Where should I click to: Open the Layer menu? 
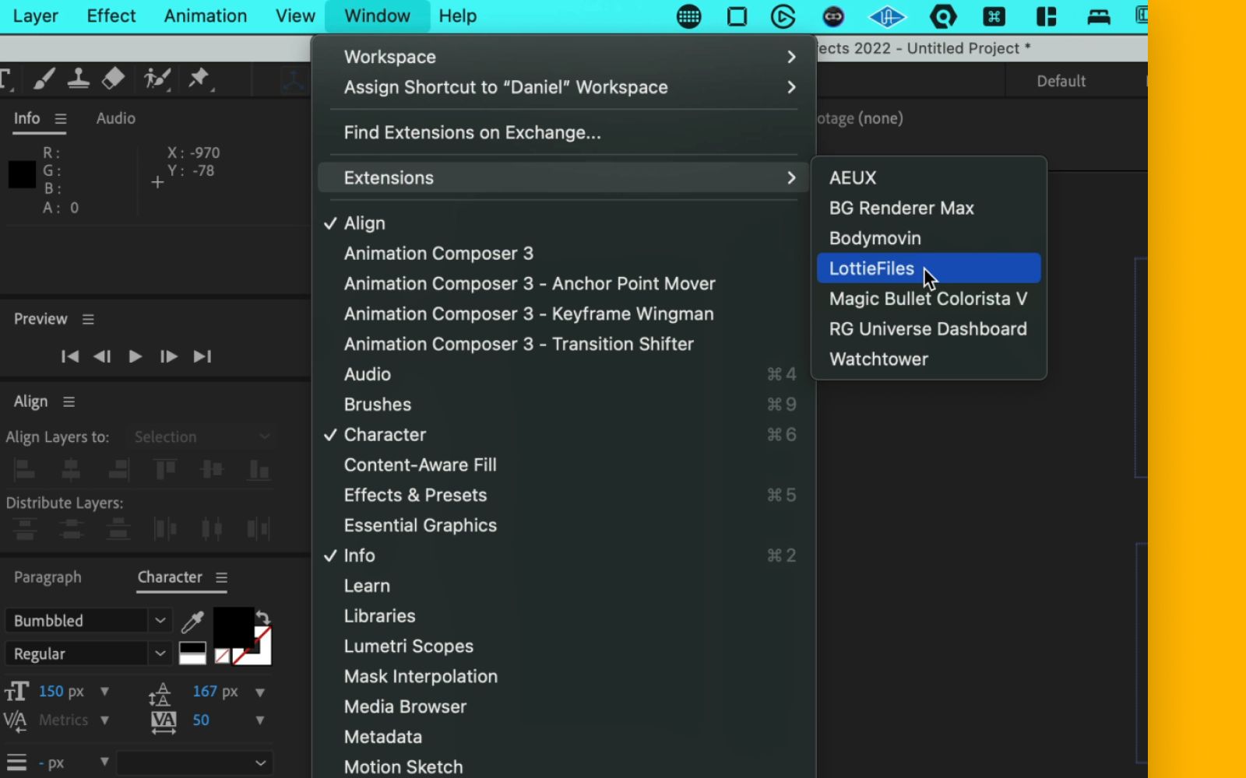[x=35, y=16]
